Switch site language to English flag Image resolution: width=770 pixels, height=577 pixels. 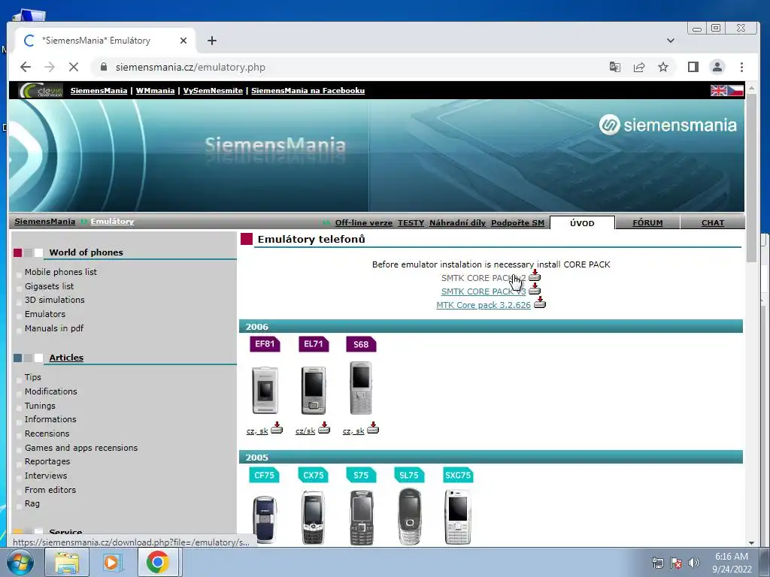718,91
